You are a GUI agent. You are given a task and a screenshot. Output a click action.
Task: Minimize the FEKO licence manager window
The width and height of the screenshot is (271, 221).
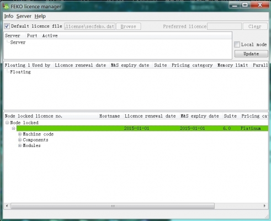coord(235,5)
